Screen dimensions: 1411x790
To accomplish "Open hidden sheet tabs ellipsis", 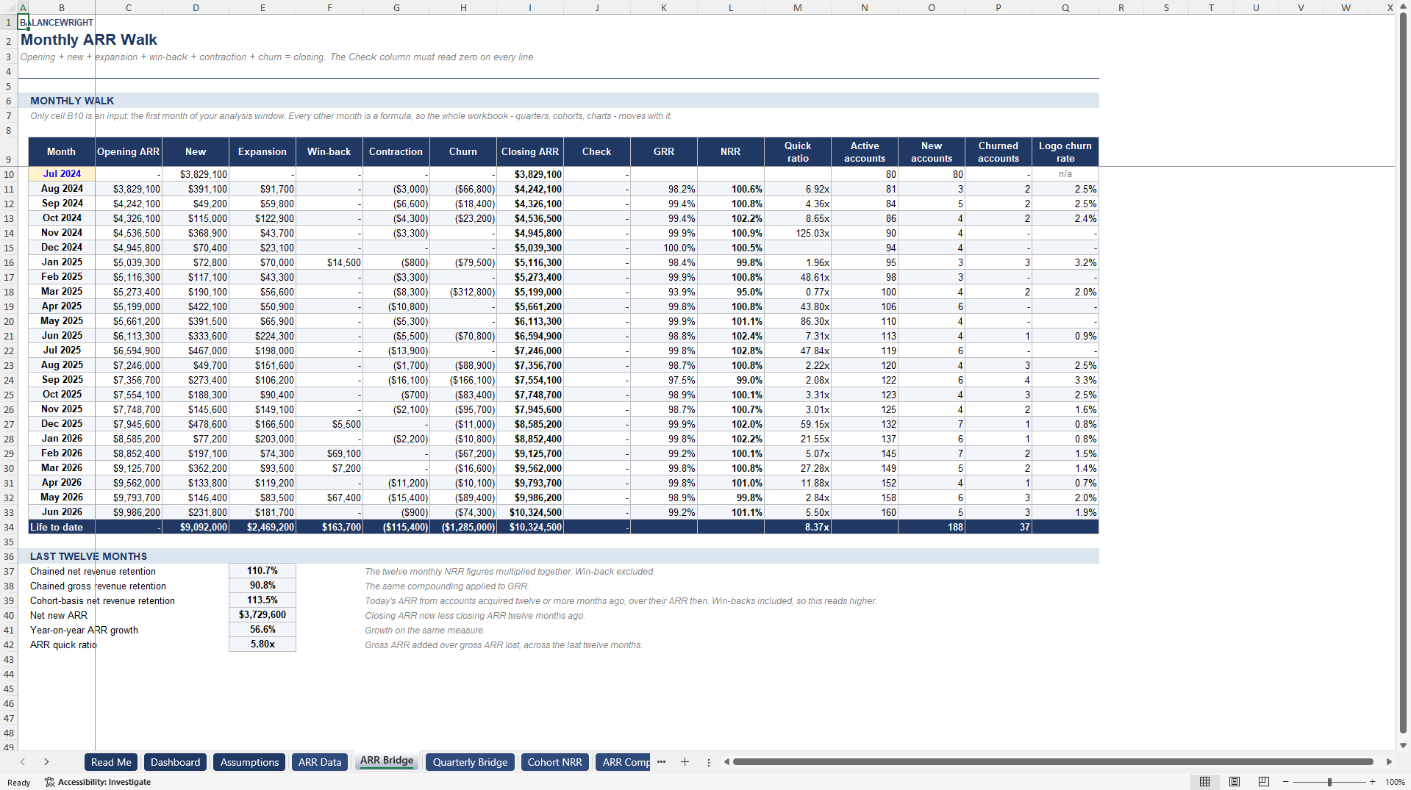I will tap(661, 762).
